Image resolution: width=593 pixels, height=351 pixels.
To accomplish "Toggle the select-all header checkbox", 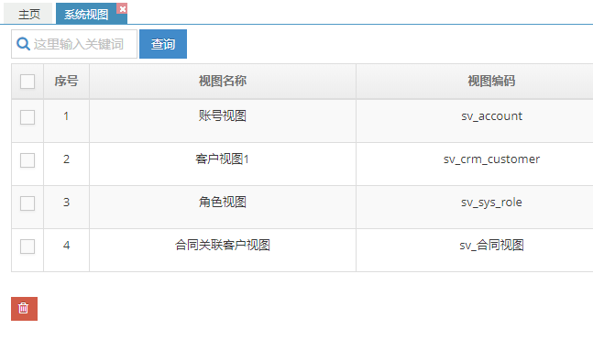I will click(27, 82).
